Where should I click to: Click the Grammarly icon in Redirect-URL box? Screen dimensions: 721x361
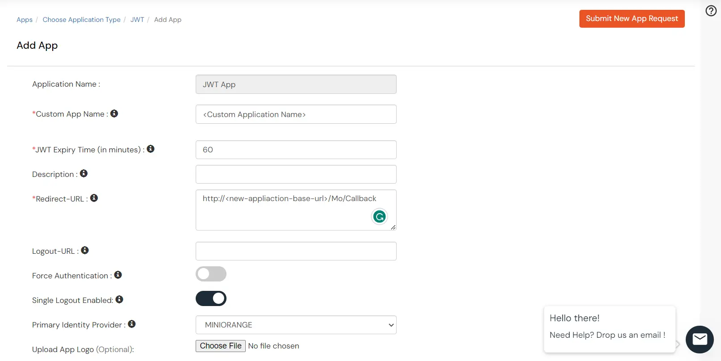tap(379, 217)
